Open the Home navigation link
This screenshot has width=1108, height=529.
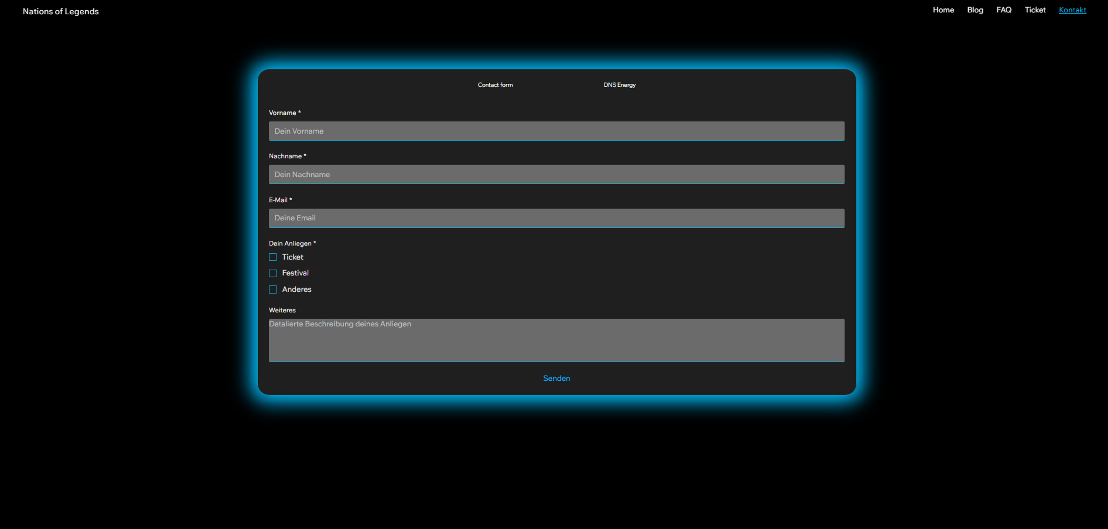pyautogui.click(x=943, y=10)
